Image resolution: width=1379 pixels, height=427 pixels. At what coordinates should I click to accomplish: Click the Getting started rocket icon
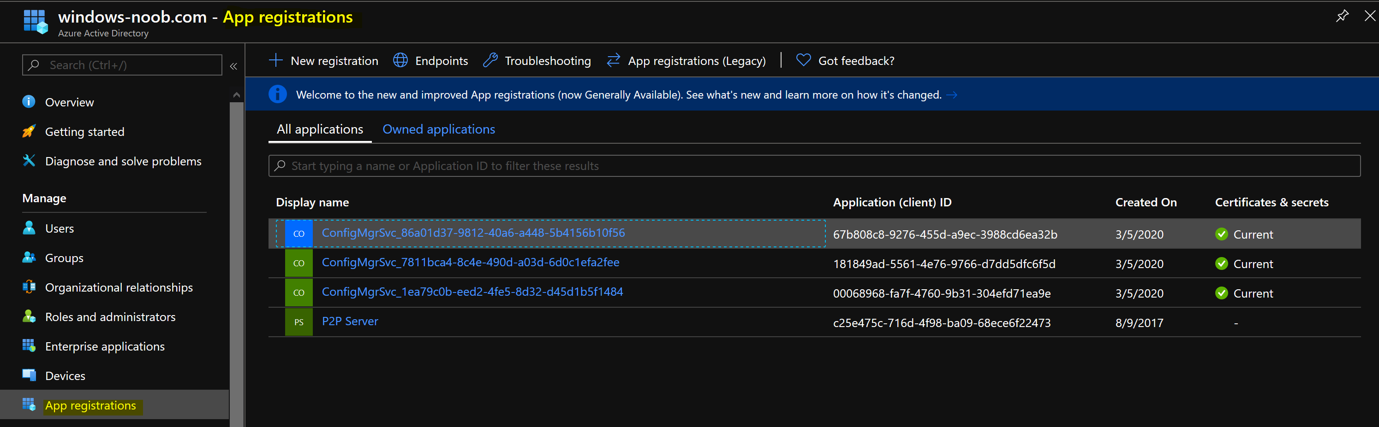29,131
